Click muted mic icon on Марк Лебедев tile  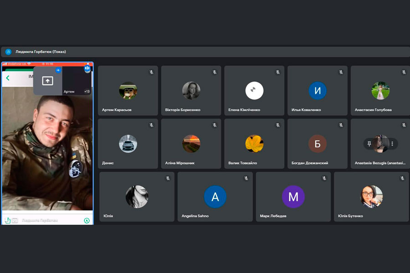pos(324,178)
